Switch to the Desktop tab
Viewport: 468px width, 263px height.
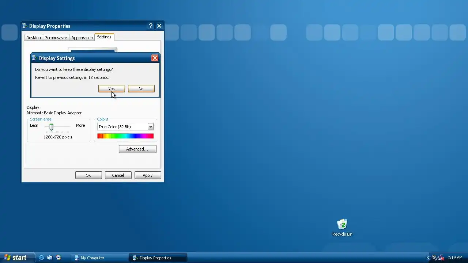pyautogui.click(x=33, y=38)
